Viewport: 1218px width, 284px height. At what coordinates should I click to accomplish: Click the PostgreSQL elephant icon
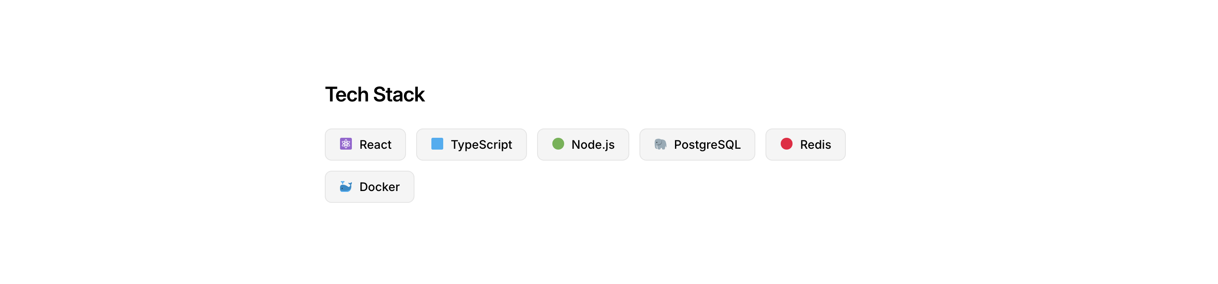(660, 144)
